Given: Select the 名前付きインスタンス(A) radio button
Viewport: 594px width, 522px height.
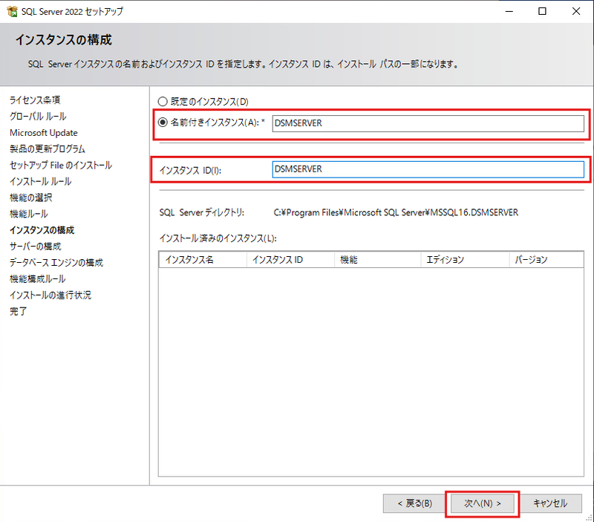Looking at the screenshot, I should tap(163, 123).
